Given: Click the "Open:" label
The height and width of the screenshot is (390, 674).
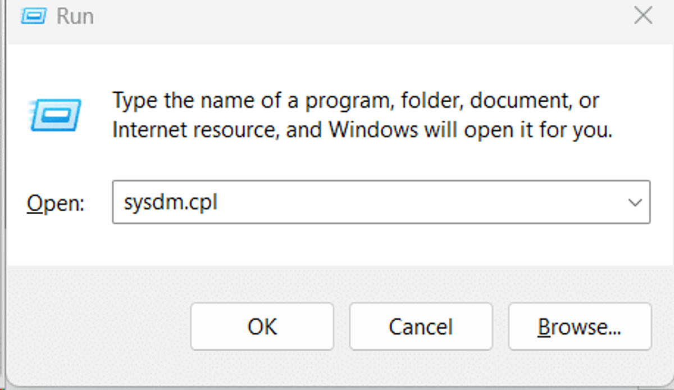Looking at the screenshot, I should coord(55,203).
